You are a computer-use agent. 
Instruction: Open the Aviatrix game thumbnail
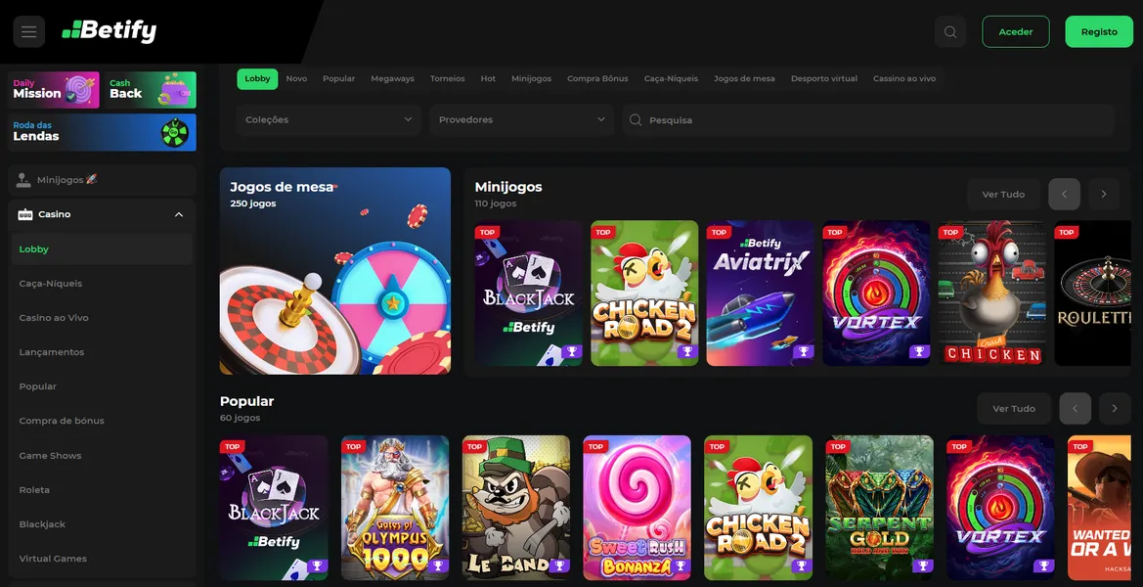pos(760,293)
